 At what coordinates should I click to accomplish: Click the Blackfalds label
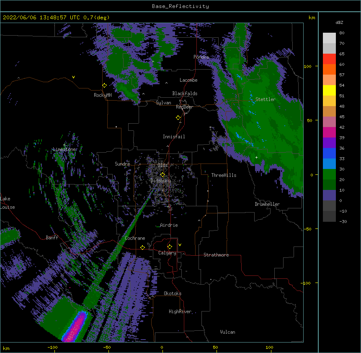tap(185, 93)
